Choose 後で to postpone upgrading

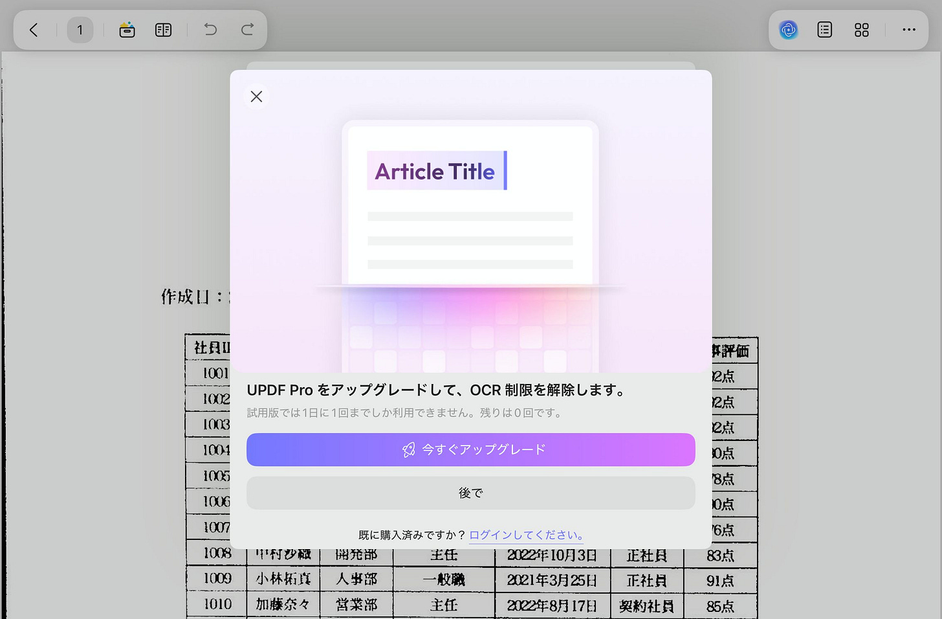470,493
